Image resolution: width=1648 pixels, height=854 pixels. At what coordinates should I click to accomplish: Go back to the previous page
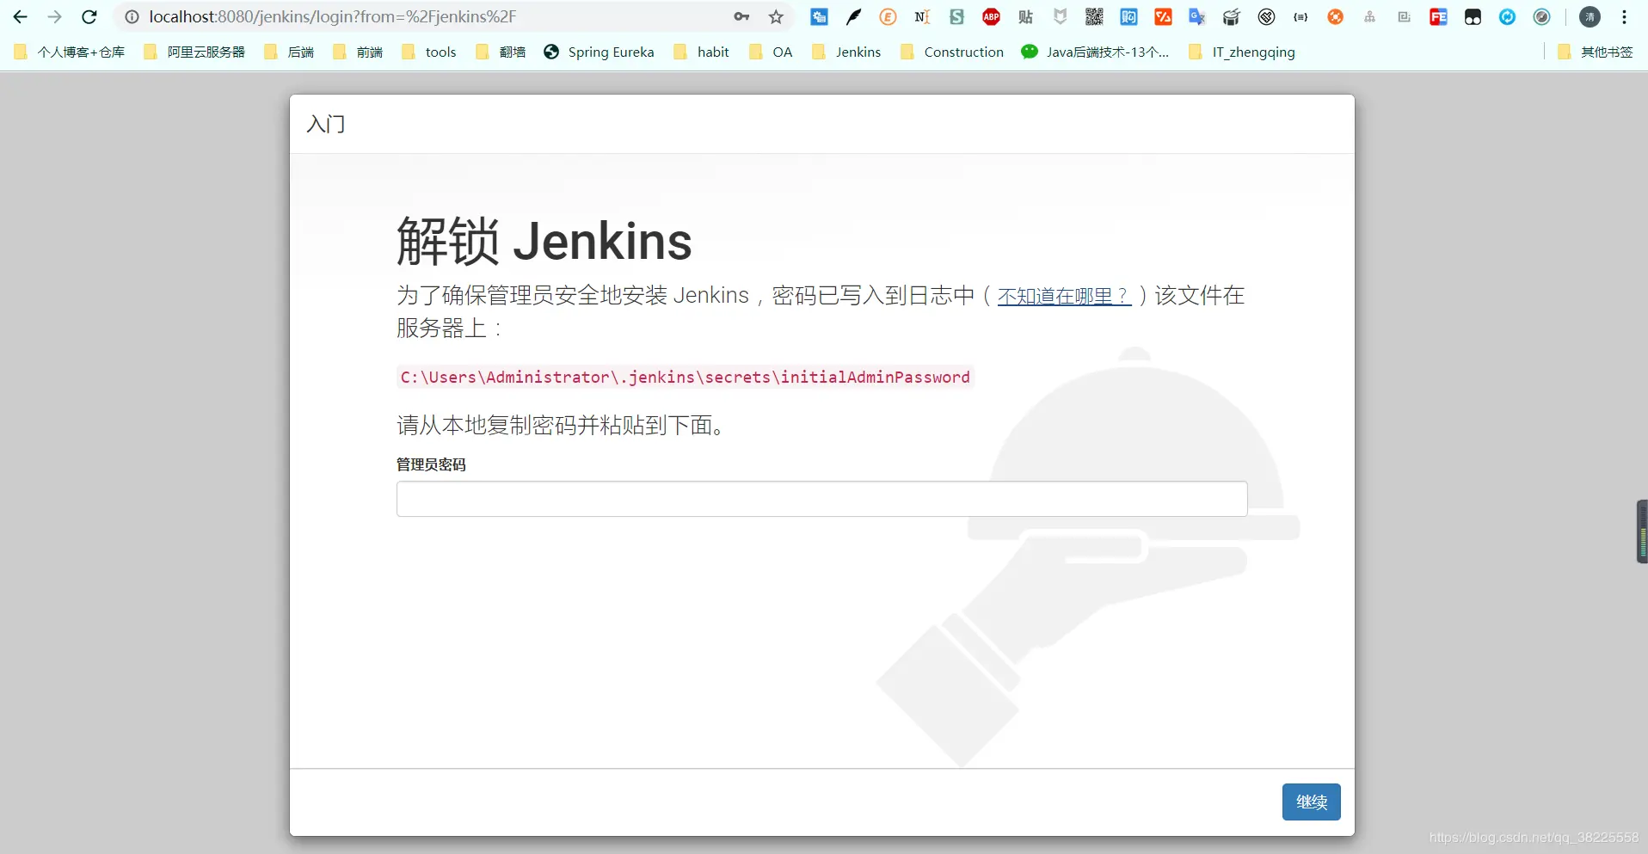[x=21, y=17]
